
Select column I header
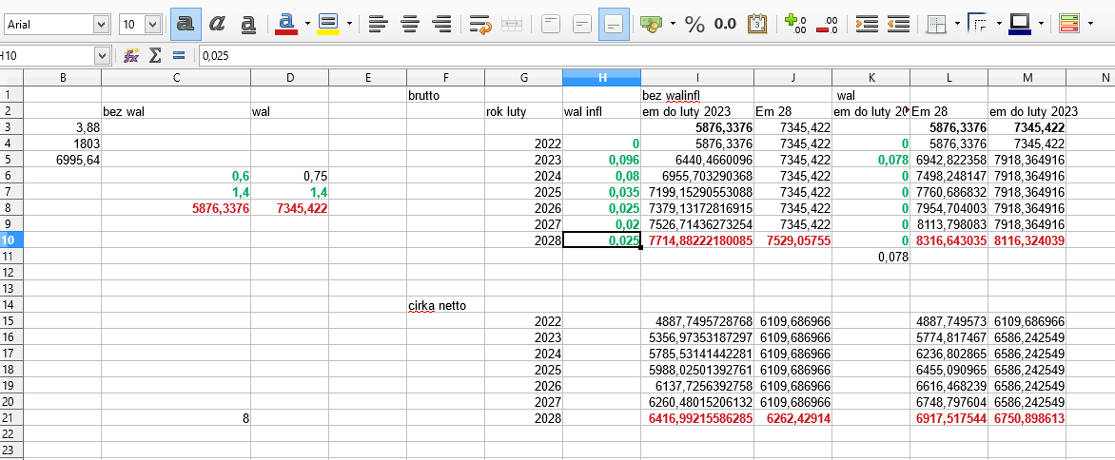[697, 77]
